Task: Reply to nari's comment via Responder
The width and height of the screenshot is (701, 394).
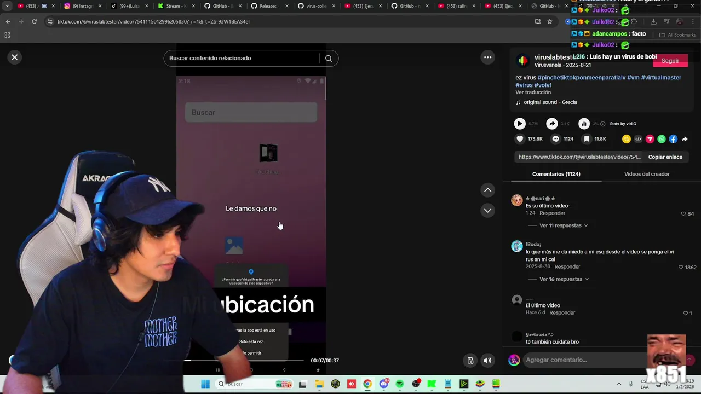Action: pos(552,213)
